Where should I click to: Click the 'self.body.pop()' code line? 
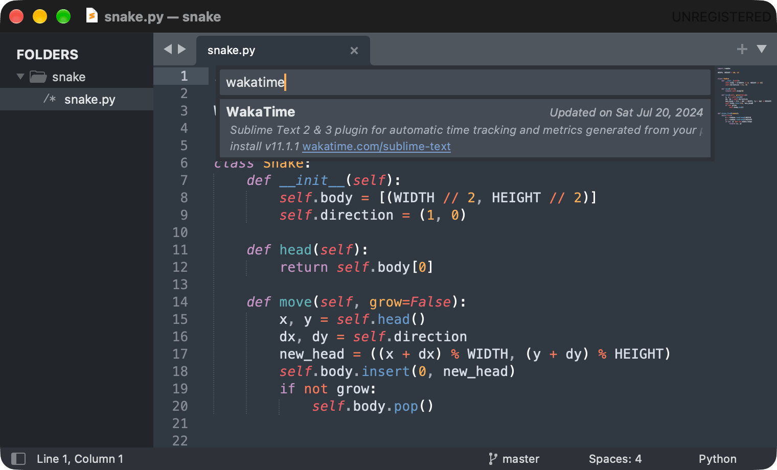(373, 406)
